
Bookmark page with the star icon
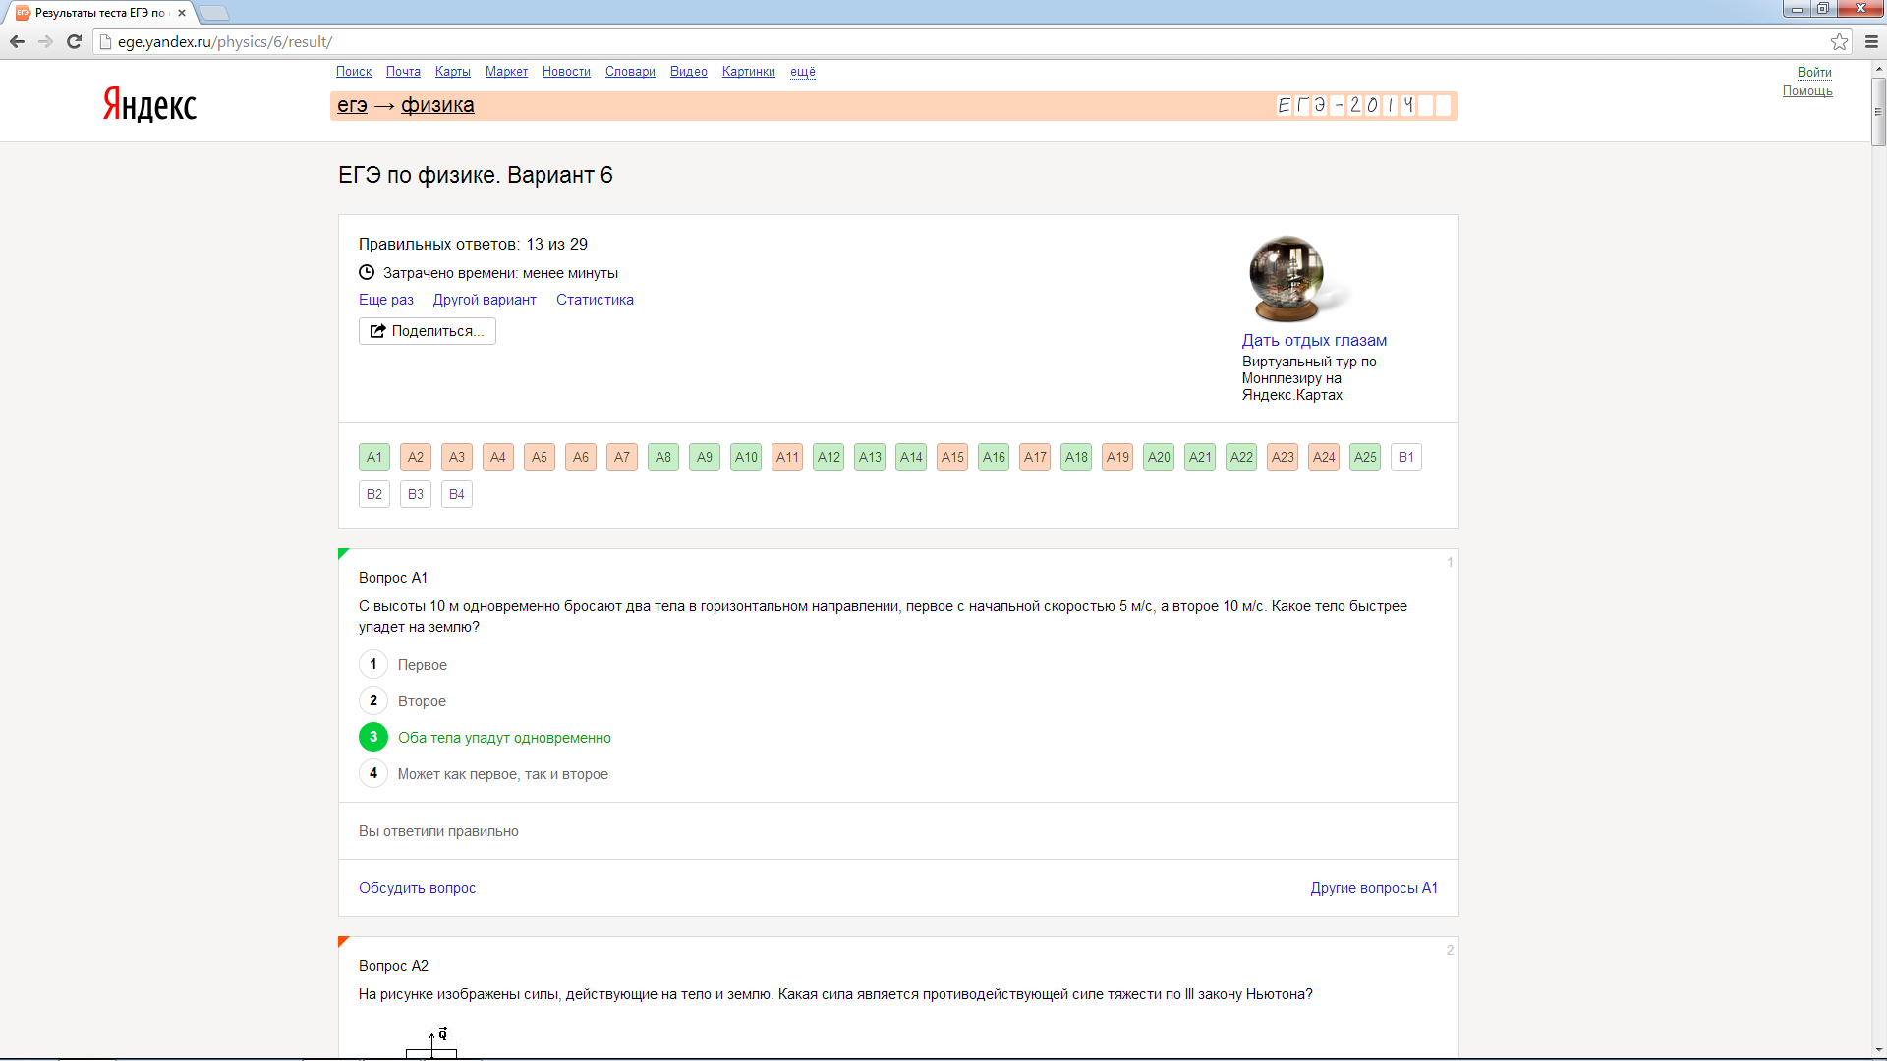click(1839, 42)
